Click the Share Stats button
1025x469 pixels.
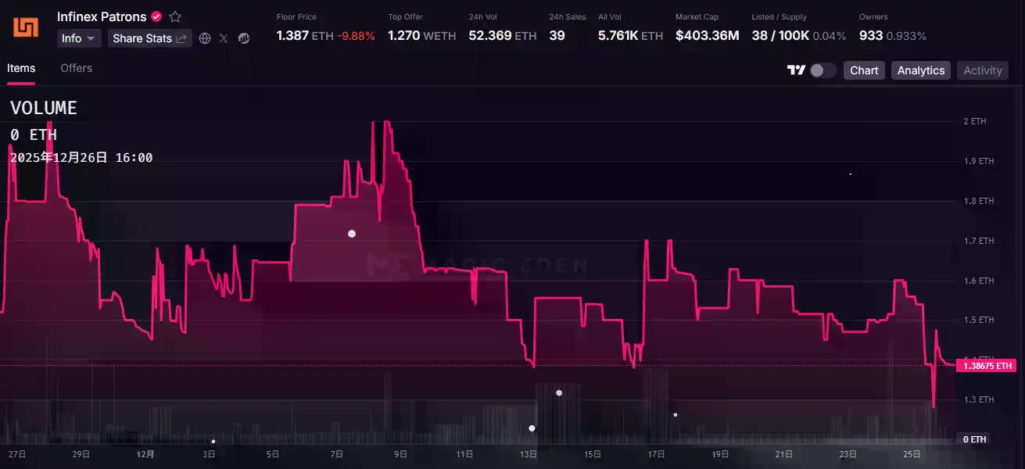pyautogui.click(x=149, y=38)
